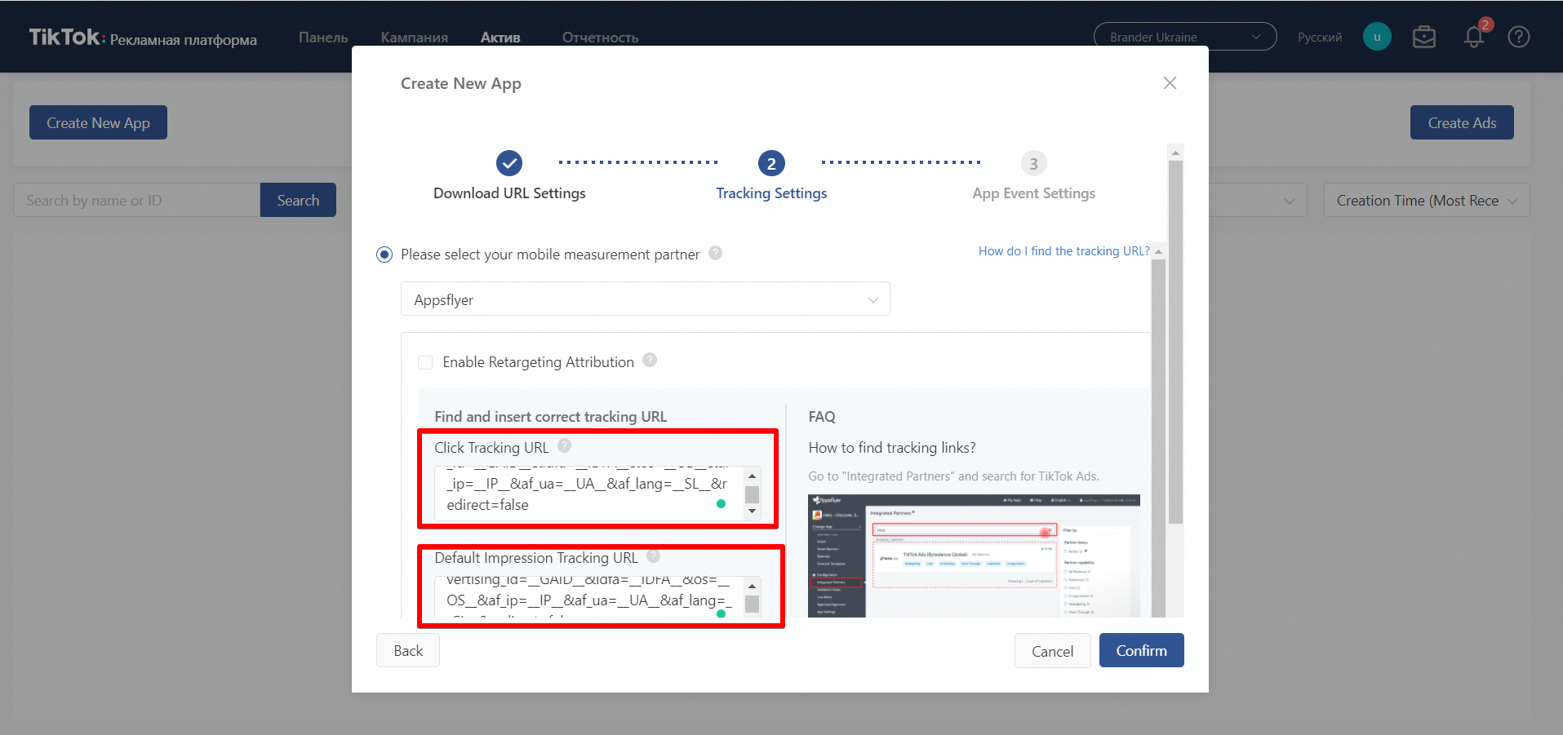
Task: Open the user avatar icon
Action: pos(1377,37)
